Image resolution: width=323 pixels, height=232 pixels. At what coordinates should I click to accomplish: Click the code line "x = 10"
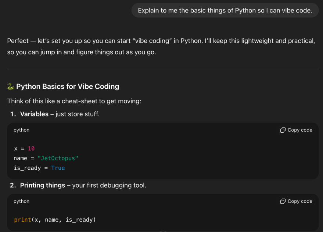coord(24,148)
